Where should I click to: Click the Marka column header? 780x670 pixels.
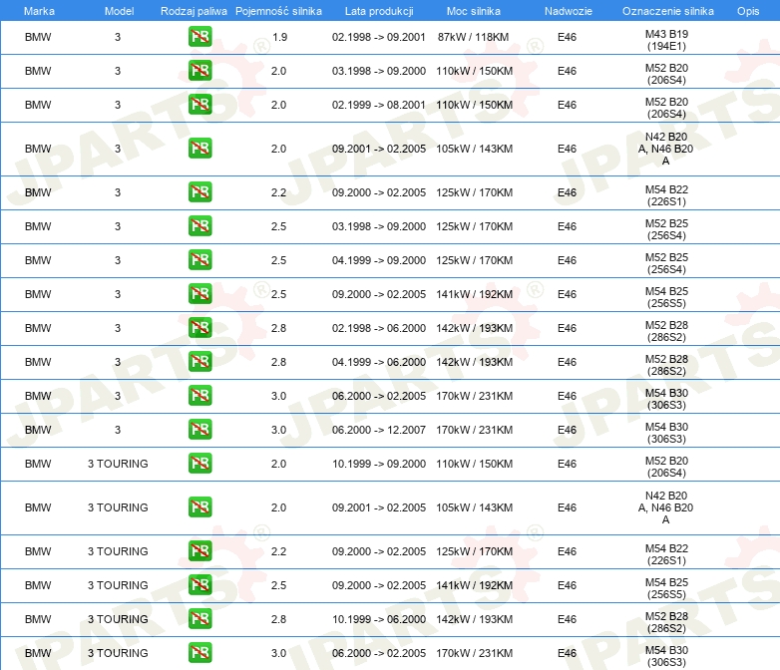[38, 10]
